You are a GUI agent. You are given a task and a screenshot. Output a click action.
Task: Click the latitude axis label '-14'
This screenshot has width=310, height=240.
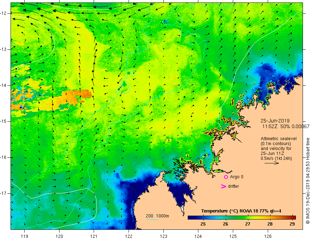point(4,85)
